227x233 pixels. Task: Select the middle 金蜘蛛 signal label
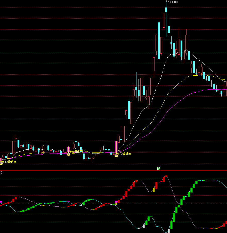point(76,152)
